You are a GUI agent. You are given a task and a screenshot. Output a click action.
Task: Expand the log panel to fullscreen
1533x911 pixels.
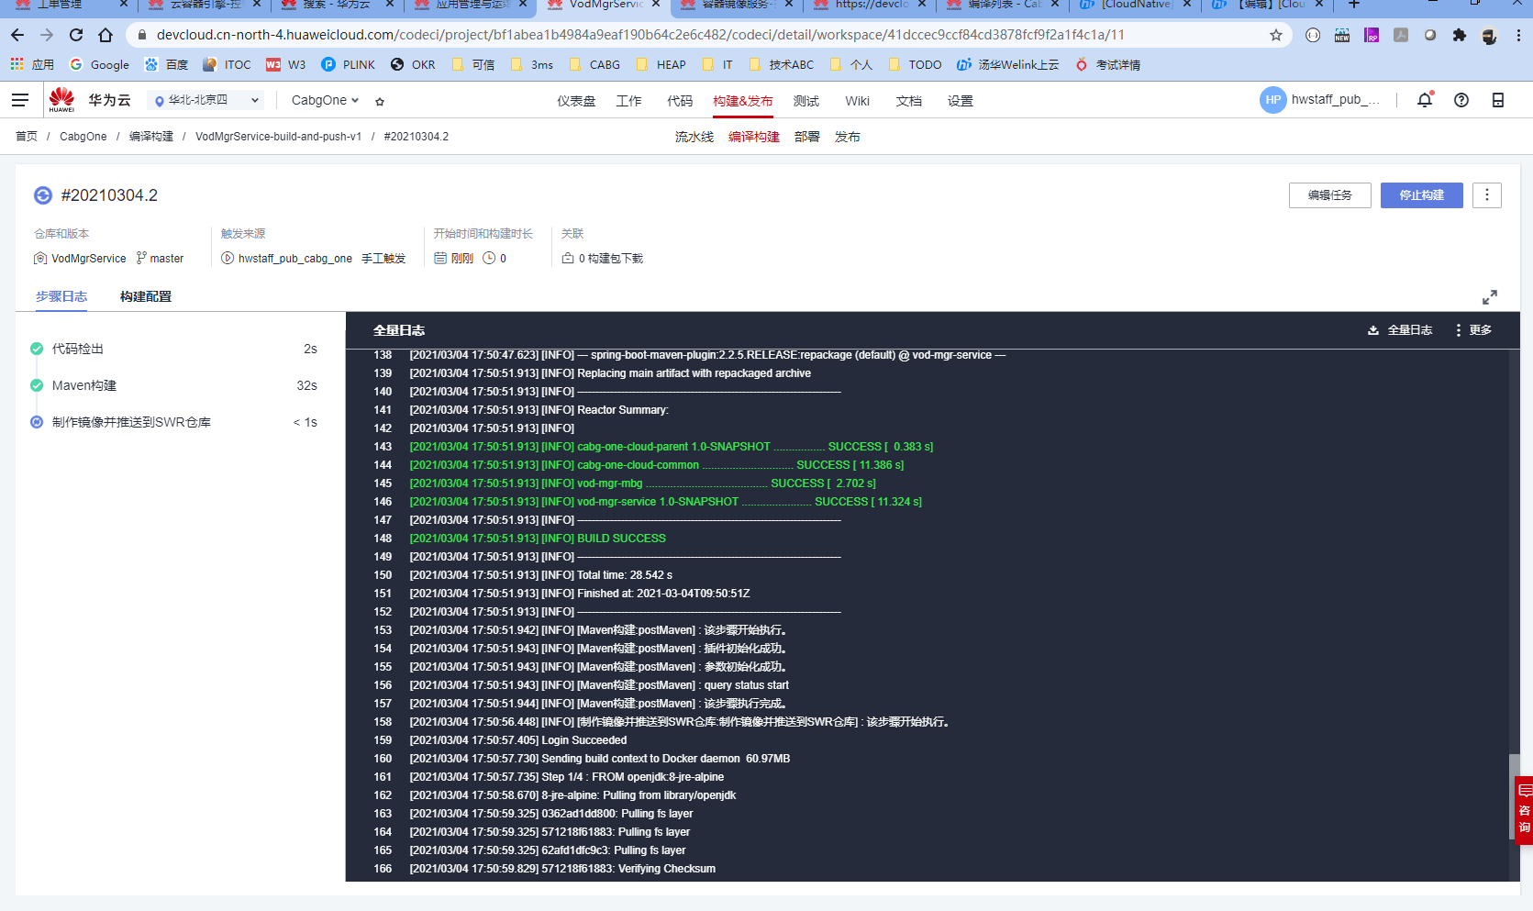tap(1490, 297)
